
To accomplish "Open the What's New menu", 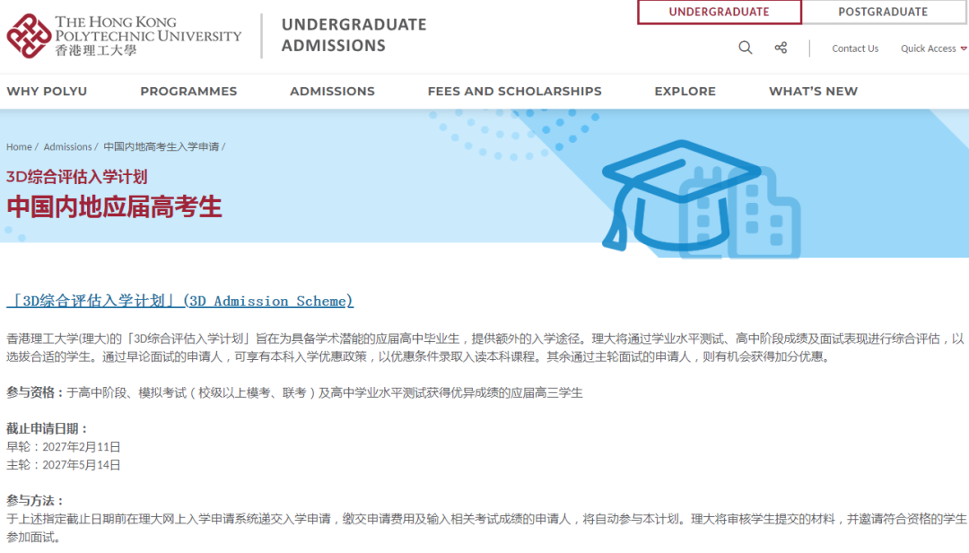I will pos(813,91).
